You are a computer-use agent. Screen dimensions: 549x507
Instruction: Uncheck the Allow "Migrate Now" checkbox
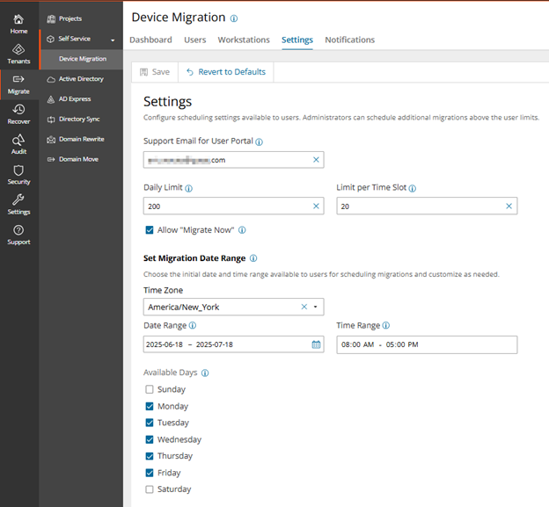(150, 230)
